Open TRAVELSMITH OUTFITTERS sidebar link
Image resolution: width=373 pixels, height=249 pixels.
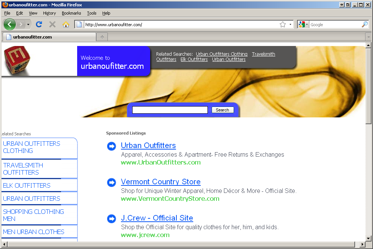coord(23,169)
